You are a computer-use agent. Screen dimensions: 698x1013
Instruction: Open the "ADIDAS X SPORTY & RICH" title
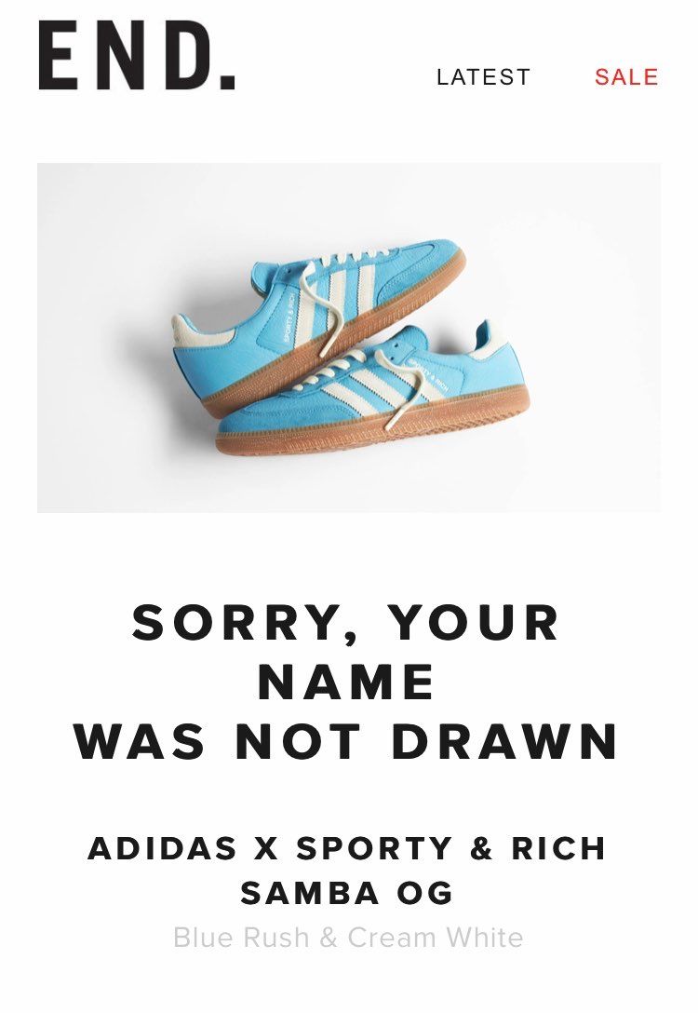point(347,848)
